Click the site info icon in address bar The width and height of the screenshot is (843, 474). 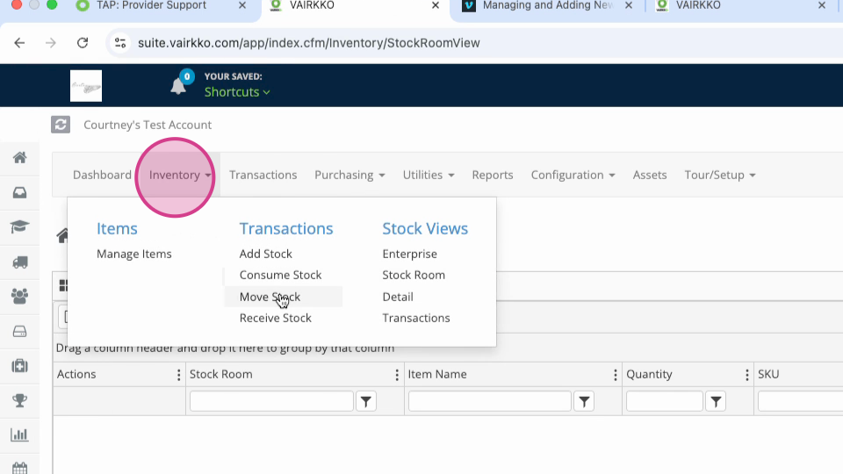point(120,43)
